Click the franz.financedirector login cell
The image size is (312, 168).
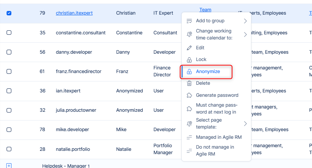pyautogui.click(x=79, y=72)
